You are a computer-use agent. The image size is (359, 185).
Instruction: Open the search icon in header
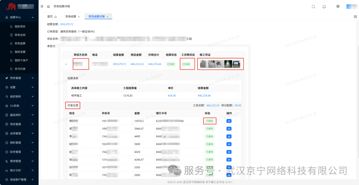(x=313, y=7)
